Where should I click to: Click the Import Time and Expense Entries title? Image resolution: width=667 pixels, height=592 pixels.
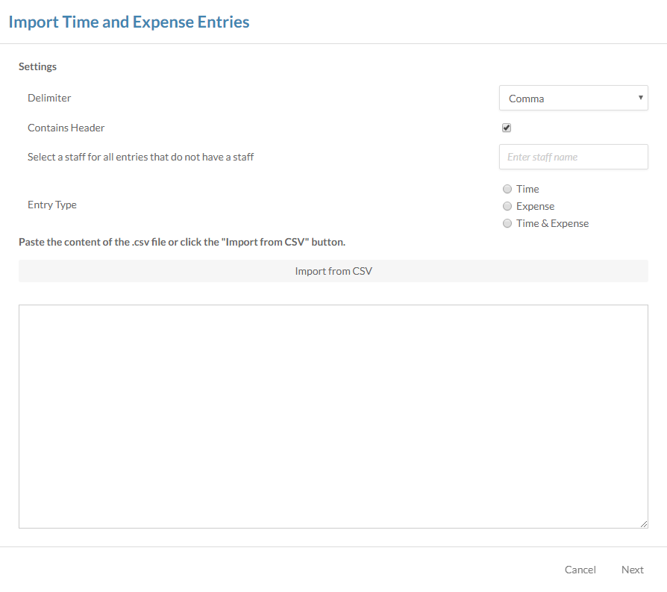(x=129, y=22)
